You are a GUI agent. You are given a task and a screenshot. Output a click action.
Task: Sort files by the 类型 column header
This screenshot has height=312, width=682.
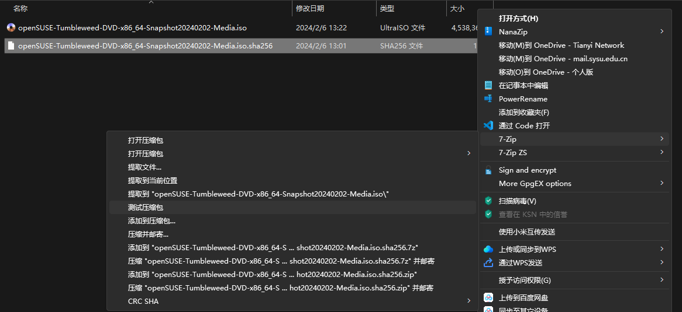pos(387,8)
